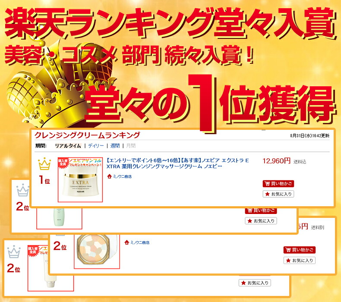Select the リアルタイム period tab
This screenshot has width=341, height=302.
point(68,146)
